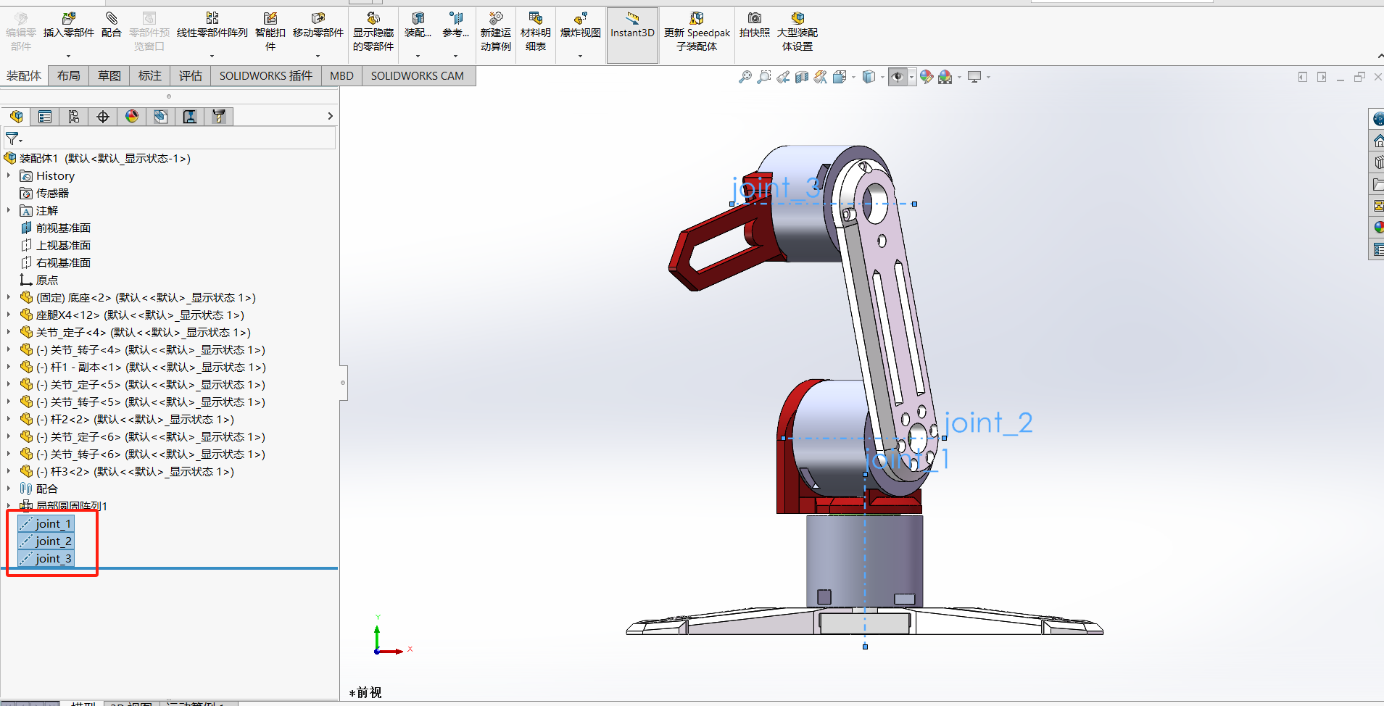This screenshot has width=1384, height=706.
Task: Expand the History node
Action: [9, 175]
